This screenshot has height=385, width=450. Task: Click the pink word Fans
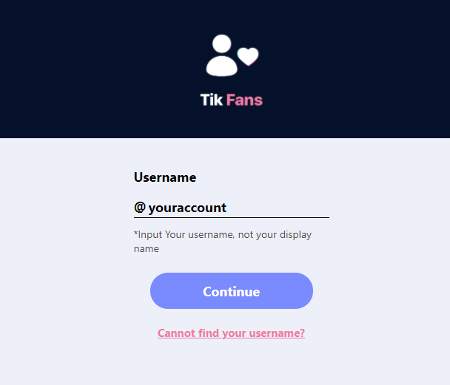(x=244, y=100)
